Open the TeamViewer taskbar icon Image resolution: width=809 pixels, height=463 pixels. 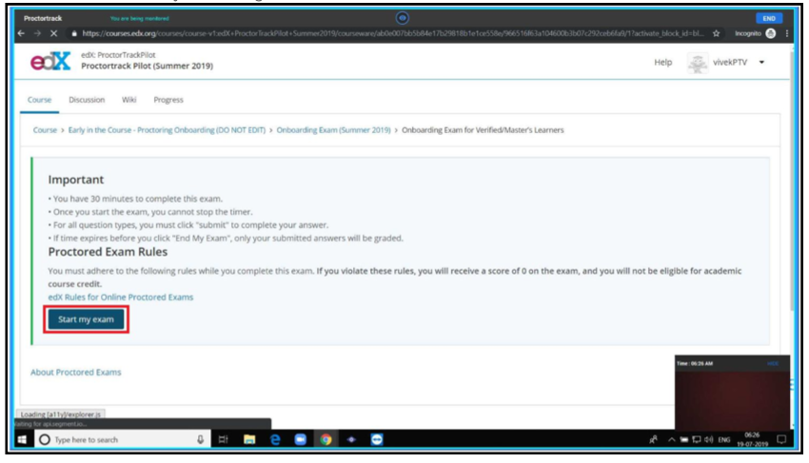tap(377, 440)
